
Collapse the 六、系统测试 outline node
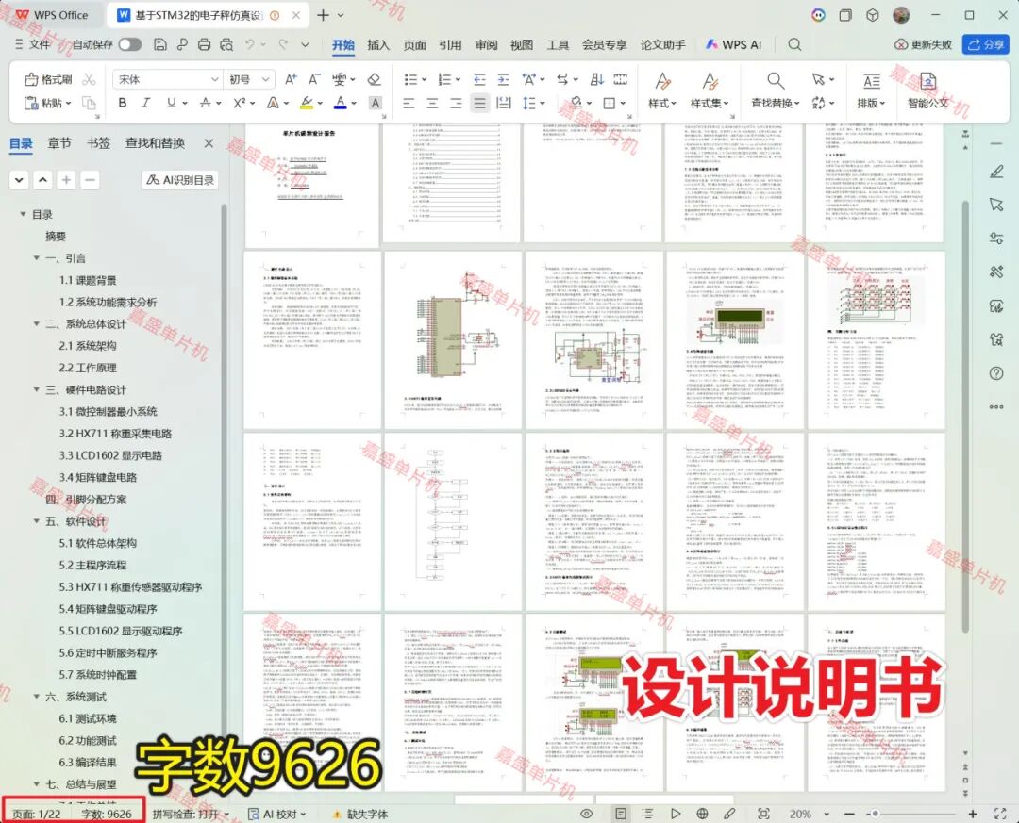[37, 697]
